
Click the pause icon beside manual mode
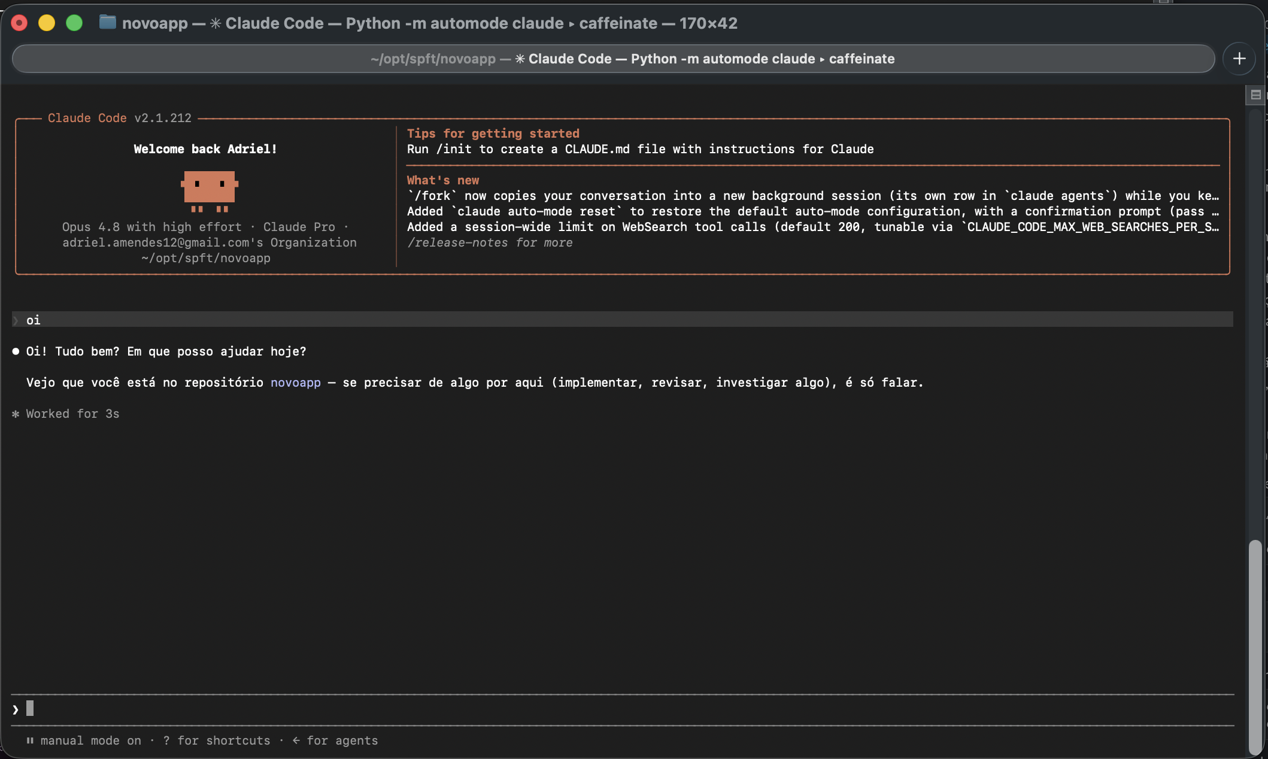(x=30, y=740)
